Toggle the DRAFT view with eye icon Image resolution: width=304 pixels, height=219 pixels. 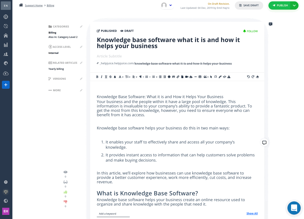pyautogui.click(x=127, y=31)
